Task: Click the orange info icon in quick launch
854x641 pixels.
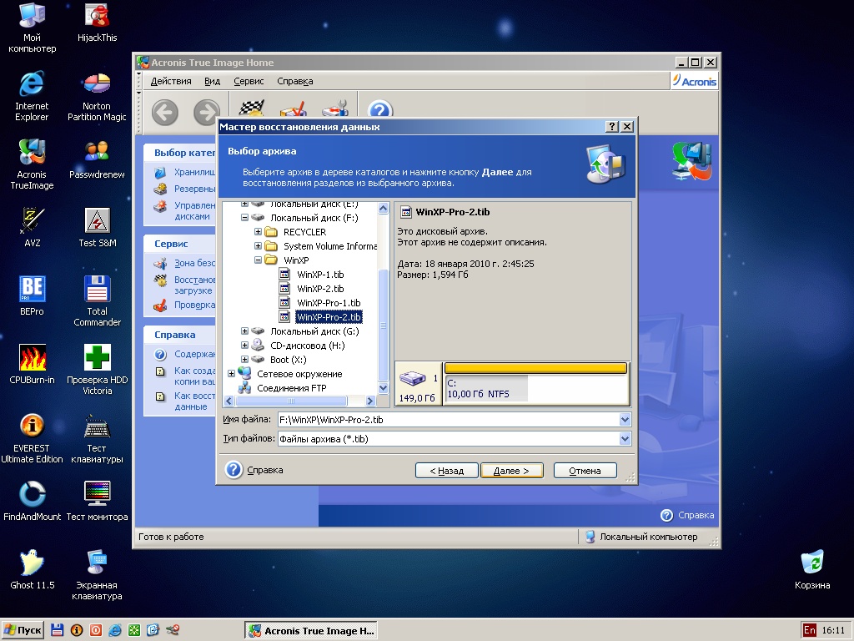Action: 77,631
